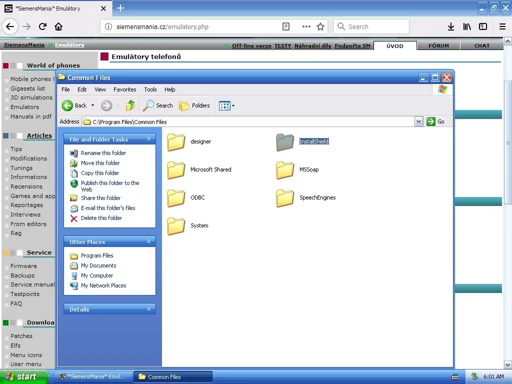
Task: Open My Network Places link
Action: click(x=103, y=285)
